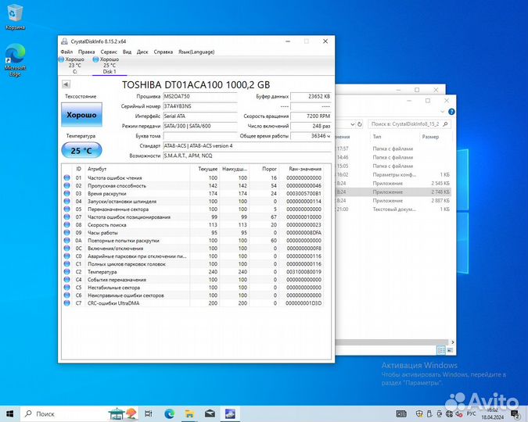Go to the previous disk with the left arrow
Image resolution: width=528 pixels, height=422 pixels.
click(66, 84)
